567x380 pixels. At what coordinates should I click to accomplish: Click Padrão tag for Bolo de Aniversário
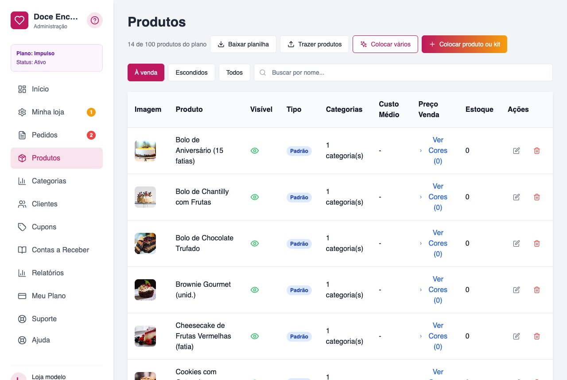tap(299, 151)
